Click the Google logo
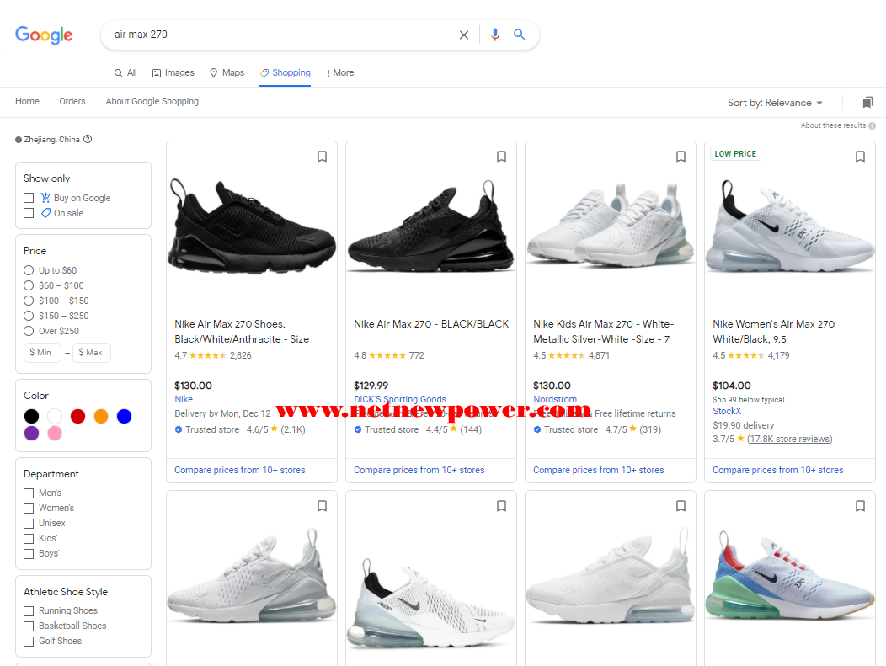This screenshot has width=886, height=666. coord(44,35)
